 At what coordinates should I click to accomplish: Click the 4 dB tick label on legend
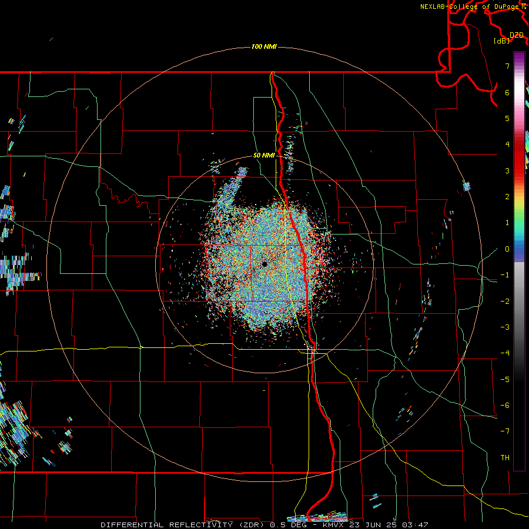tap(507, 145)
